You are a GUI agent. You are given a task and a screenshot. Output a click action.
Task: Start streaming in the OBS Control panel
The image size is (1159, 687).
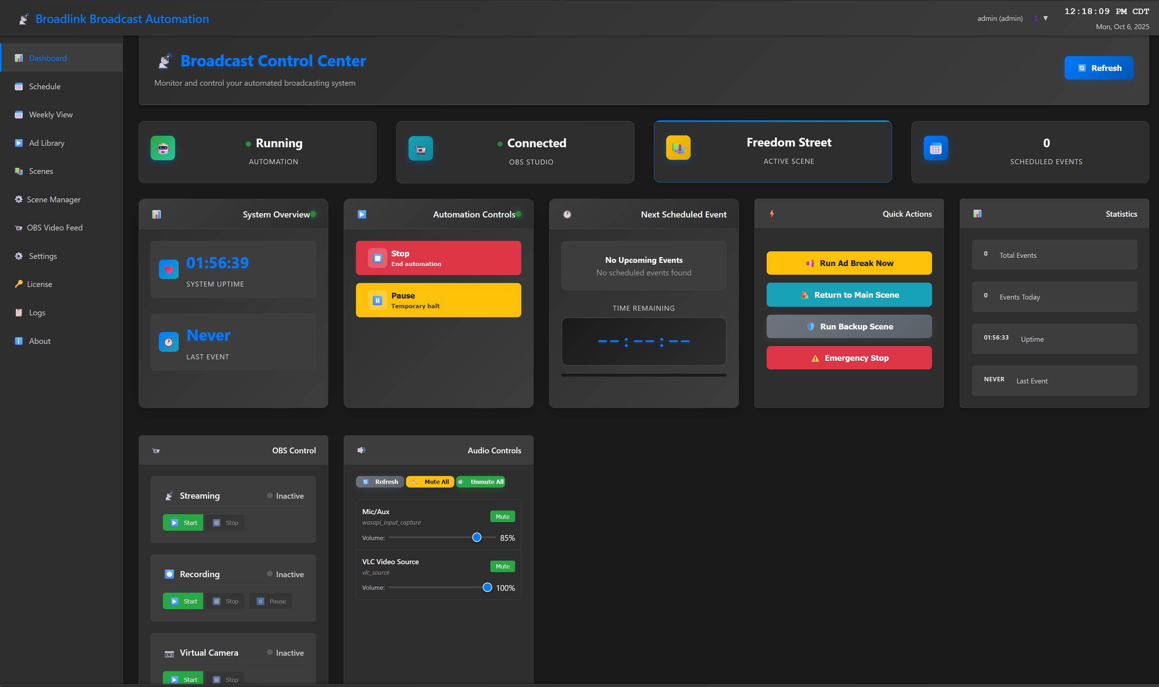point(183,523)
